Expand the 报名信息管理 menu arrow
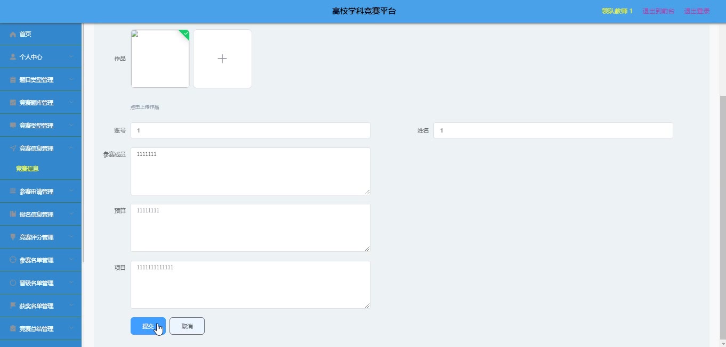This screenshot has height=347, width=726. 71,214
